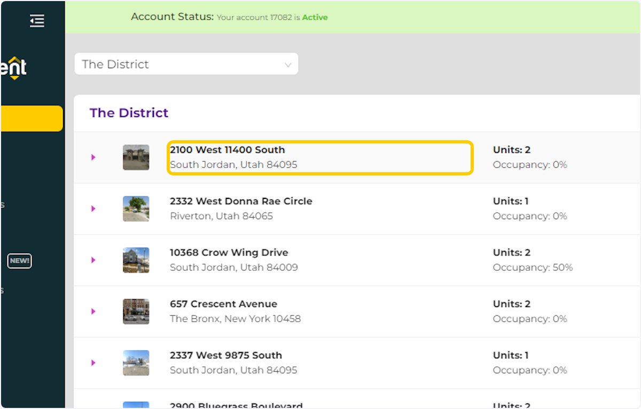The width and height of the screenshot is (641, 409).
Task: Open the highlighted 2100 West 11400 South property
Action: click(319, 157)
